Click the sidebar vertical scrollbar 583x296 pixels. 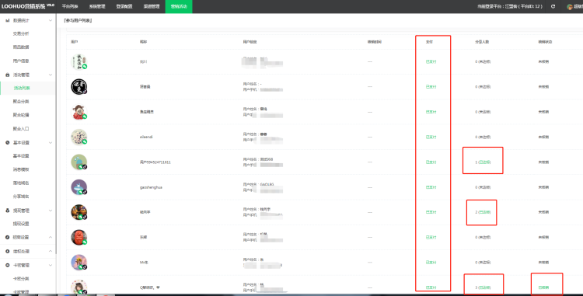click(x=56, y=134)
